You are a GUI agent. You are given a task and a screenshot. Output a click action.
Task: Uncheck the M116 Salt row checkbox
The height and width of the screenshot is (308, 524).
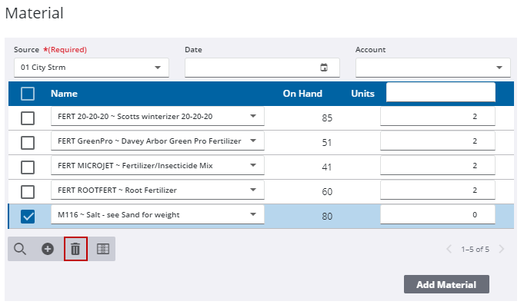(28, 217)
